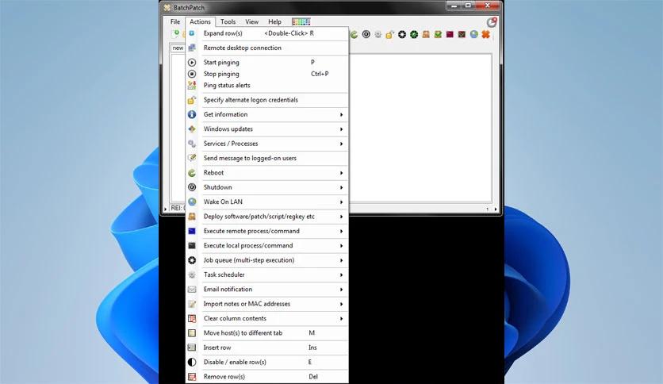Click the colorful grid icon in menu bar
The height and width of the screenshot is (384, 663).
point(301,21)
